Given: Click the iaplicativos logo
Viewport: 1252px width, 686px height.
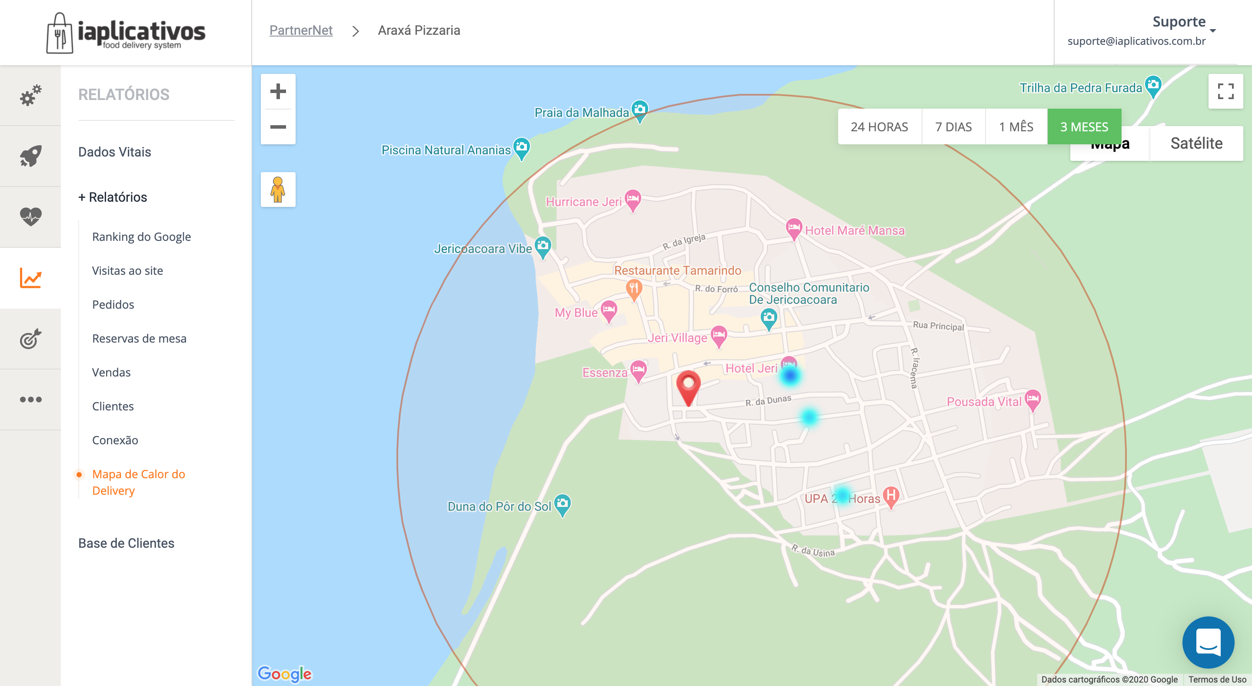Looking at the screenshot, I should [x=126, y=33].
